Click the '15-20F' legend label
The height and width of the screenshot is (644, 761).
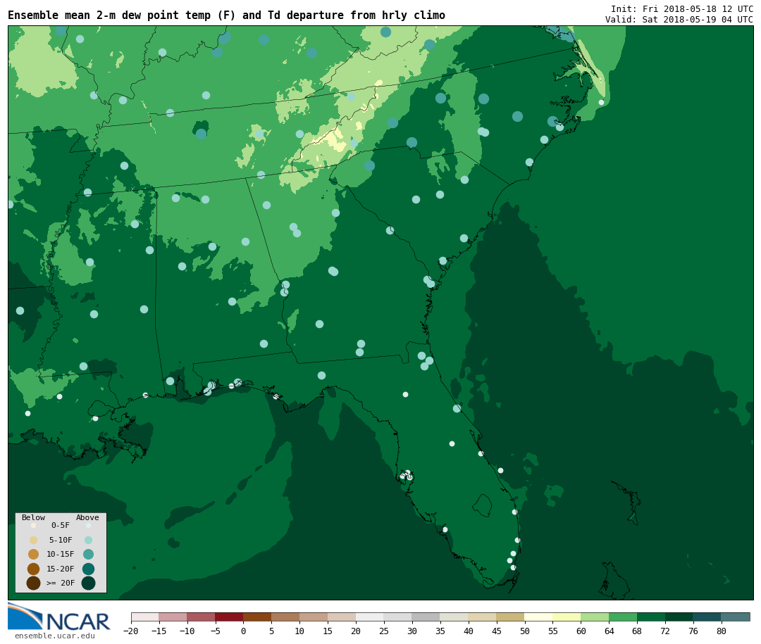[x=61, y=569]
